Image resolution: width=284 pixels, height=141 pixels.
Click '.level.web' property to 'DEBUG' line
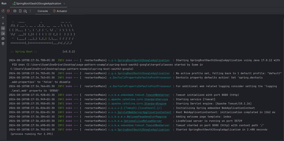pos(35,91)
